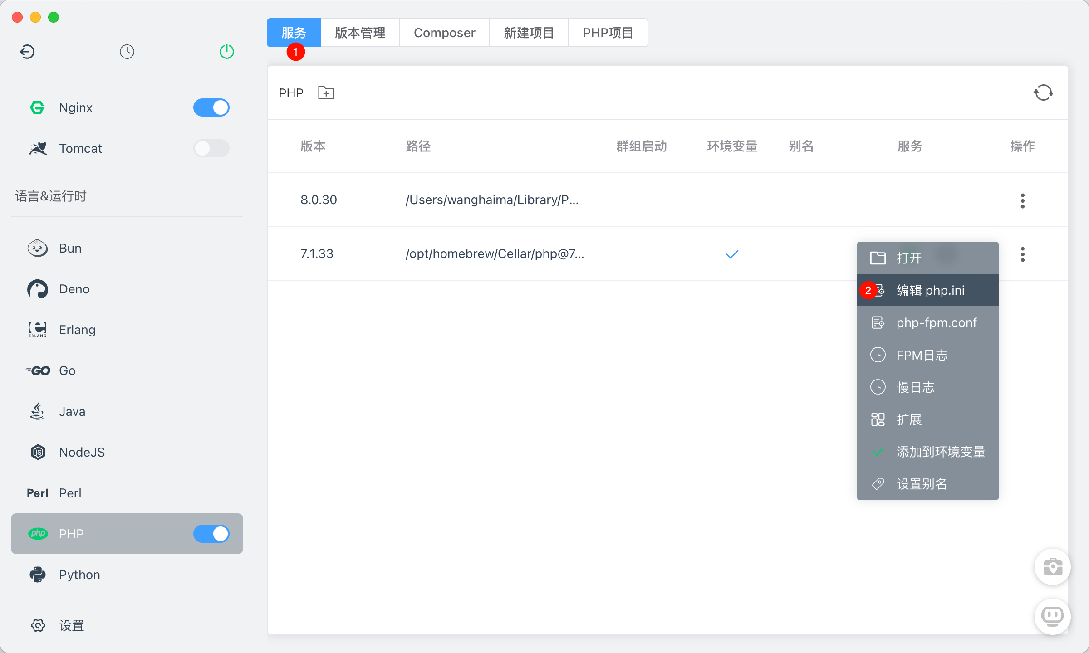Switch to the 服务 tab
The image size is (1089, 653).
click(x=294, y=33)
